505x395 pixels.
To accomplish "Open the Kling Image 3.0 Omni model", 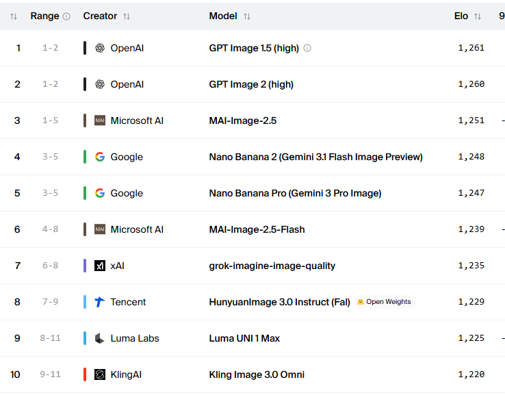I will point(257,374).
